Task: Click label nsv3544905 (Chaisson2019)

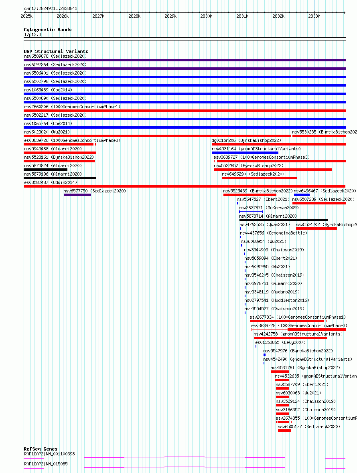Action: coord(274,251)
